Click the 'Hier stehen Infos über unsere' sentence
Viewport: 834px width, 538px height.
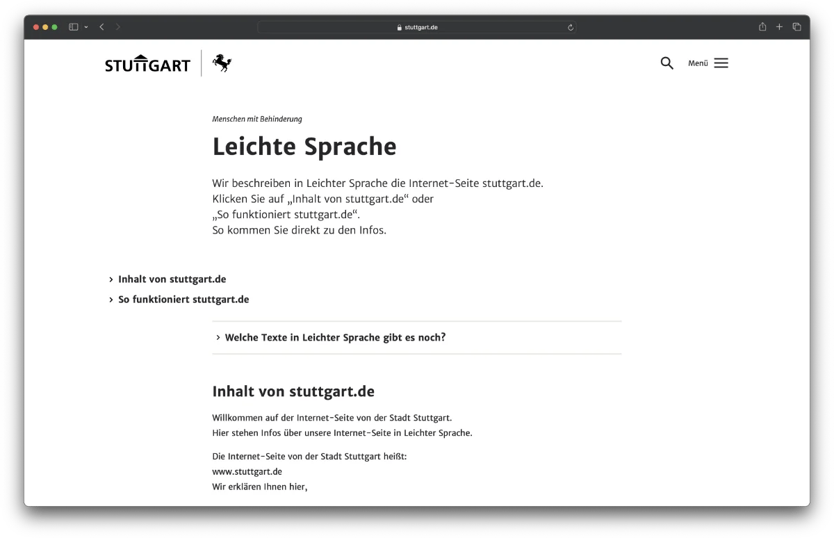(x=342, y=433)
